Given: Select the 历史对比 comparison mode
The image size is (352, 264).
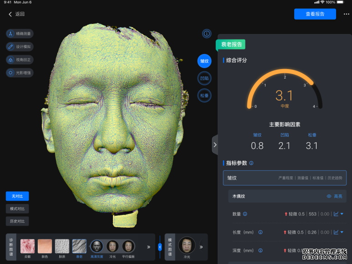Looking at the screenshot, I should point(17,221).
